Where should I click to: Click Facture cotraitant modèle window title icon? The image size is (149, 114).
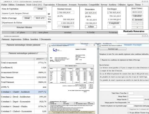click(x=50, y=45)
